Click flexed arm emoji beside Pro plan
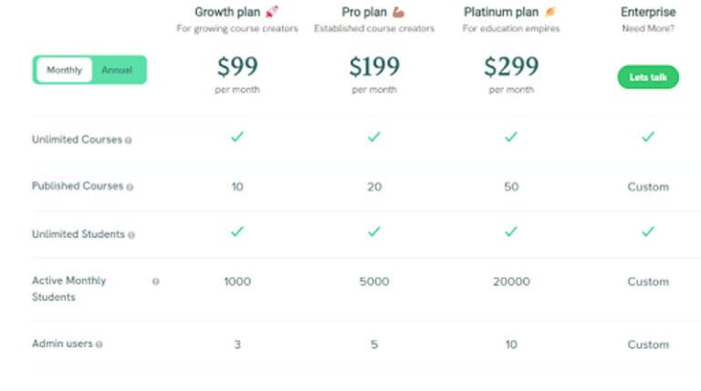Screen dimensions: 701x391 point(398,13)
